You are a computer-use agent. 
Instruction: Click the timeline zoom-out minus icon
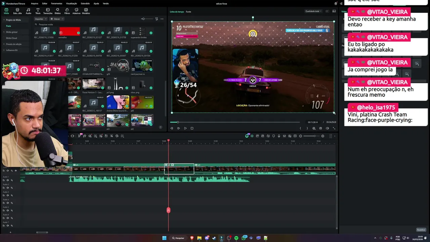(x=300, y=136)
